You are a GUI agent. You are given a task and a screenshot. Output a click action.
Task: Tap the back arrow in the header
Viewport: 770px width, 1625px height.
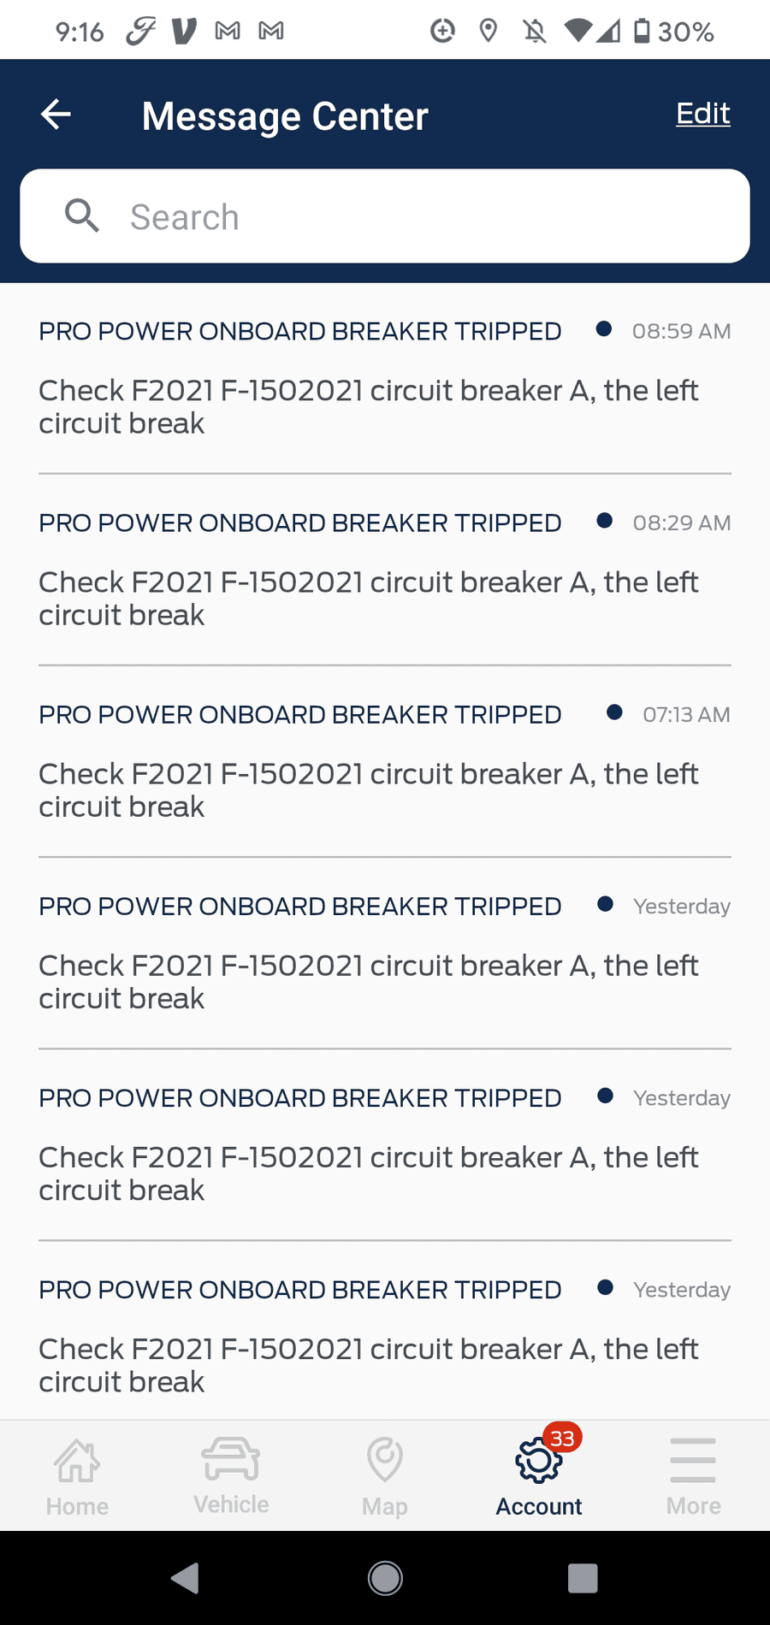(56, 114)
